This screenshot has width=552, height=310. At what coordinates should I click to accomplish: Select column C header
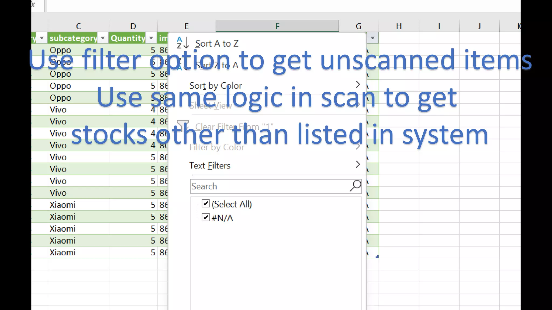pyautogui.click(x=78, y=26)
